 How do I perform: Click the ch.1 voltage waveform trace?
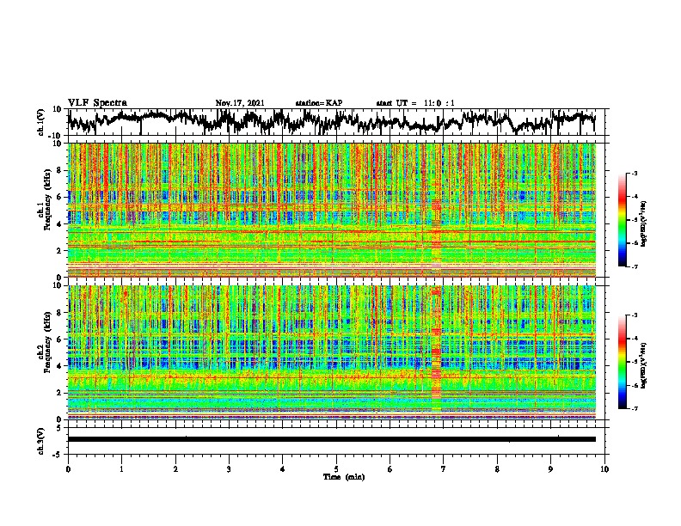[331, 121]
